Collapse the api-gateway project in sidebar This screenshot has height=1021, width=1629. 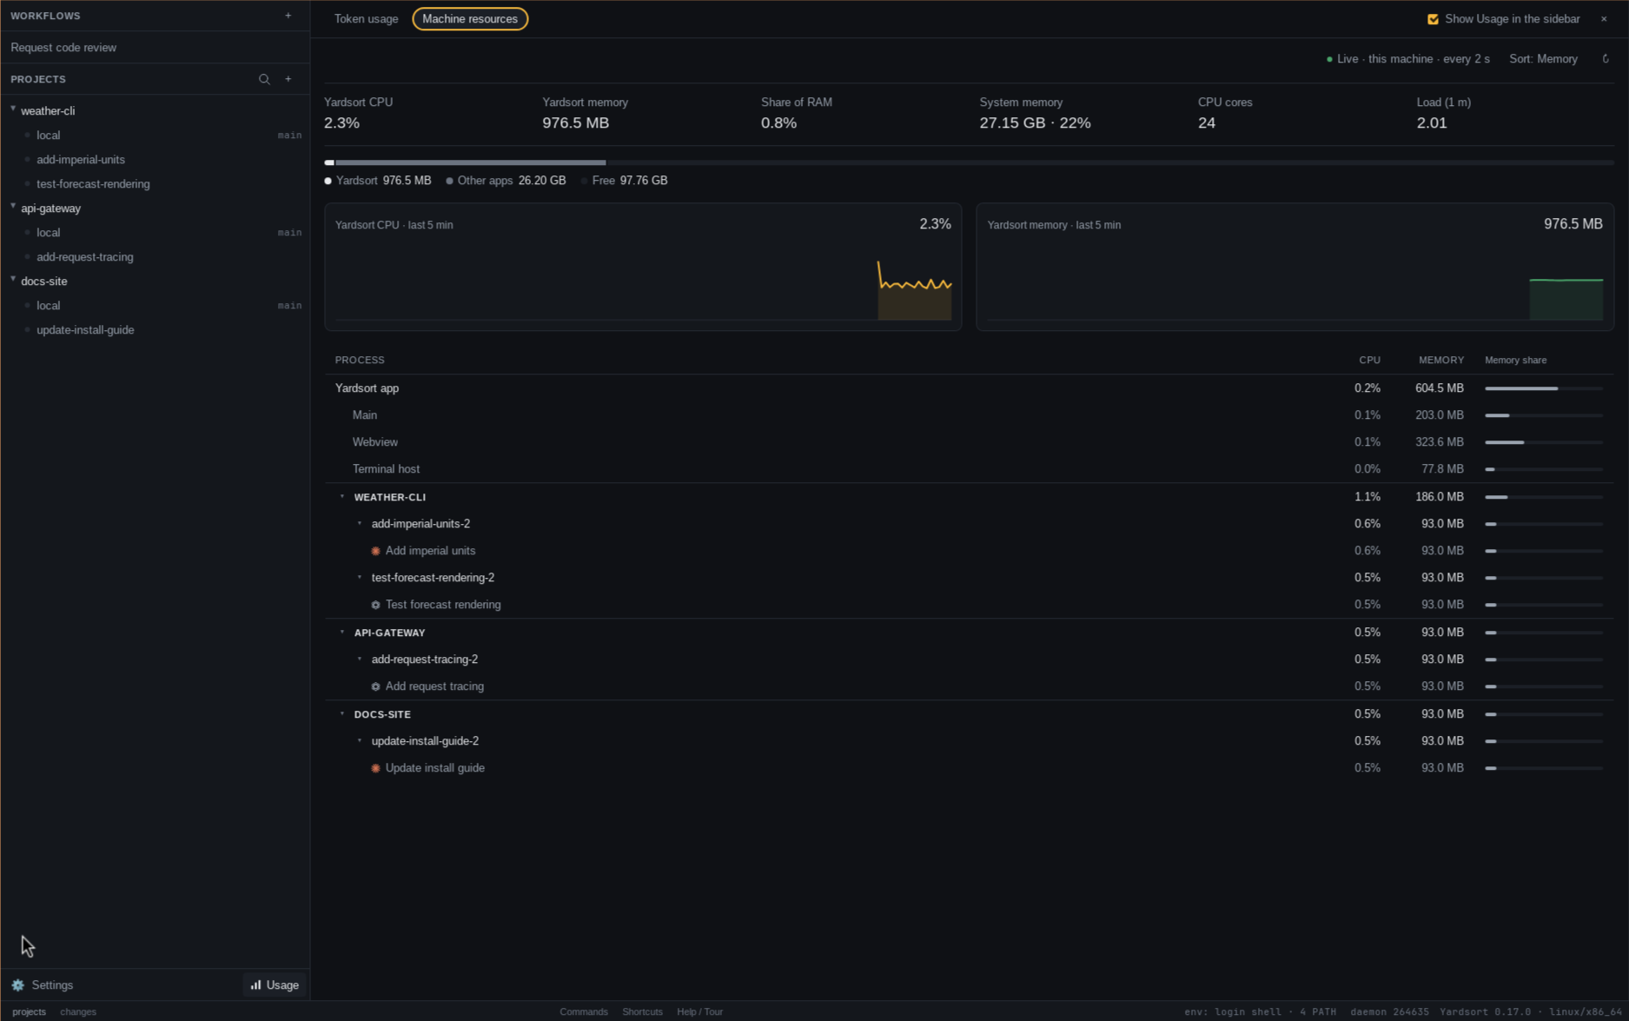[13, 207]
